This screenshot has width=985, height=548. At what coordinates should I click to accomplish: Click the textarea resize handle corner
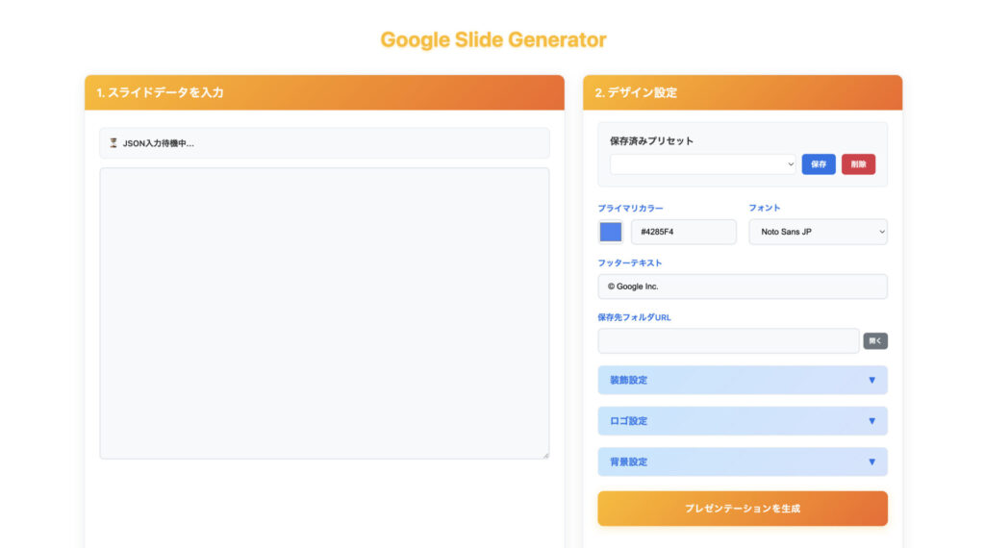pyautogui.click(x=545, y=455)
